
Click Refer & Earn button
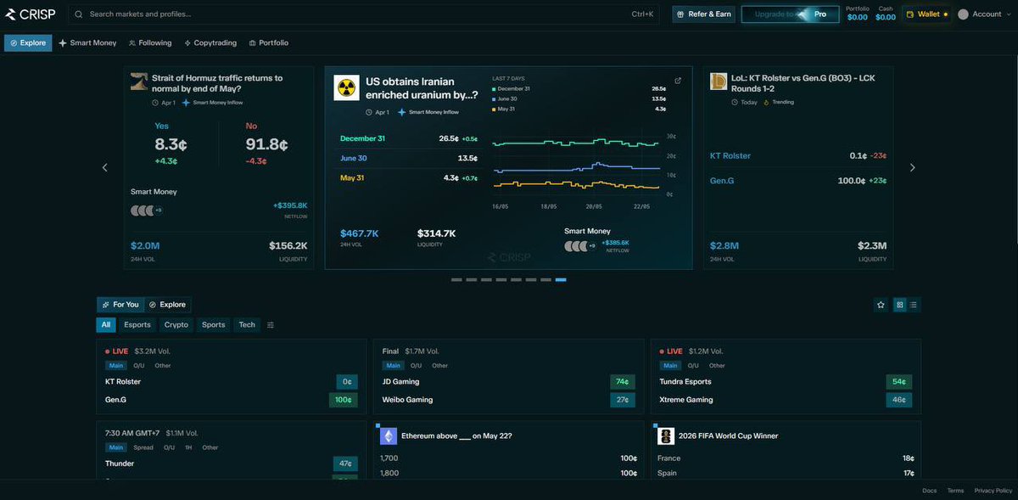pyautogui.click(x=704, y=14)
